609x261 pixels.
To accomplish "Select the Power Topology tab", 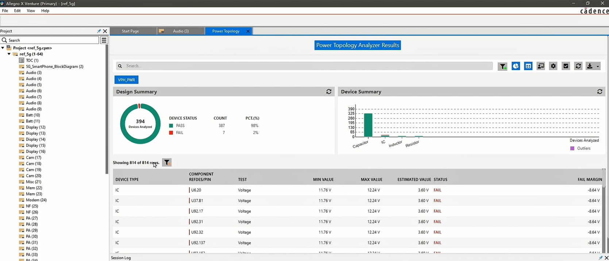I will tap(226, 31).
